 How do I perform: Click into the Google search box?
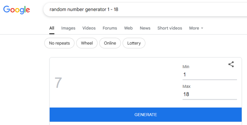click(x=145, y=9)
